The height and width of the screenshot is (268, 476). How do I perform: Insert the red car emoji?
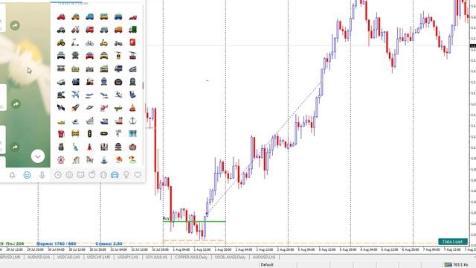pos(61,16)
